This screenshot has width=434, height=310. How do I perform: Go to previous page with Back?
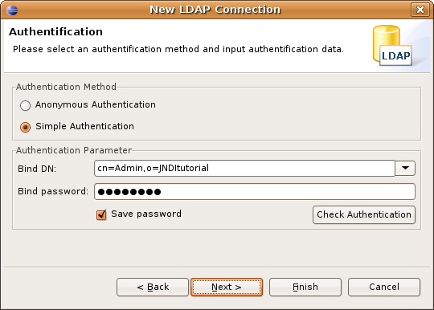[153, 287]
